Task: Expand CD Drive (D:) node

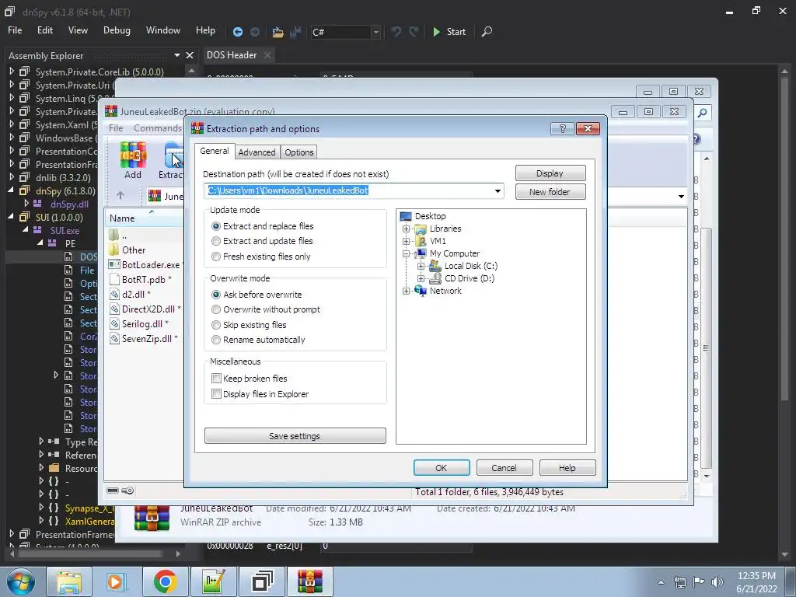Action: (421, 278)
